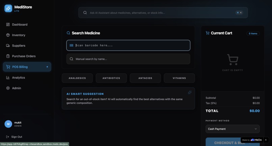Click the 0 Items cart badge

click(x=253, y=34)
